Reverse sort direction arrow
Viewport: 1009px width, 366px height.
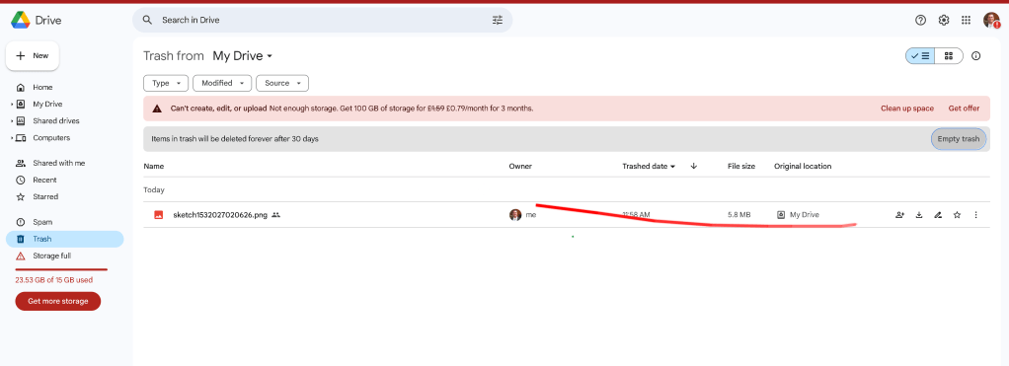(x=694, y=166)
